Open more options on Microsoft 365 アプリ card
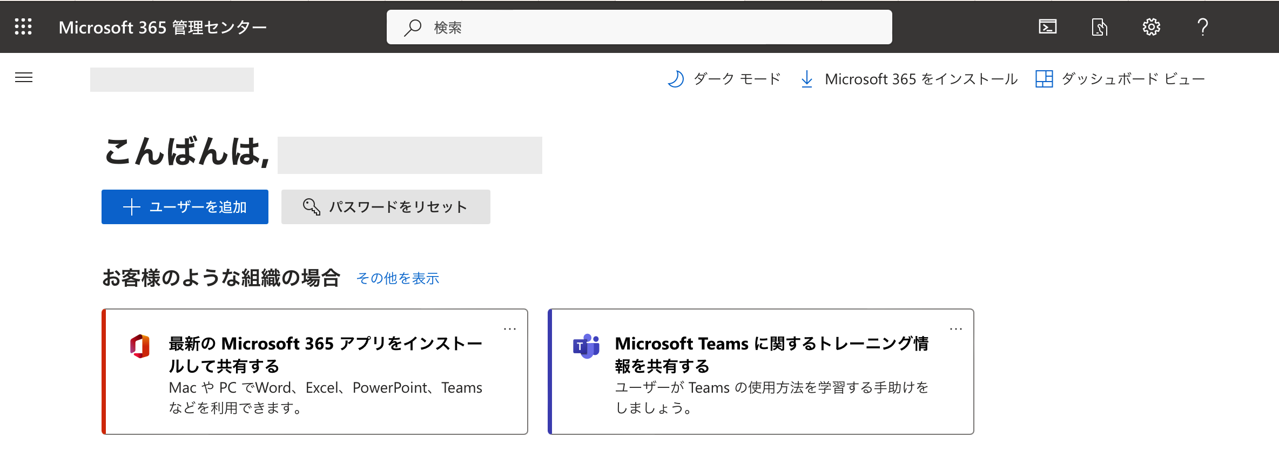1279x457 pixels. coord(510,328)
